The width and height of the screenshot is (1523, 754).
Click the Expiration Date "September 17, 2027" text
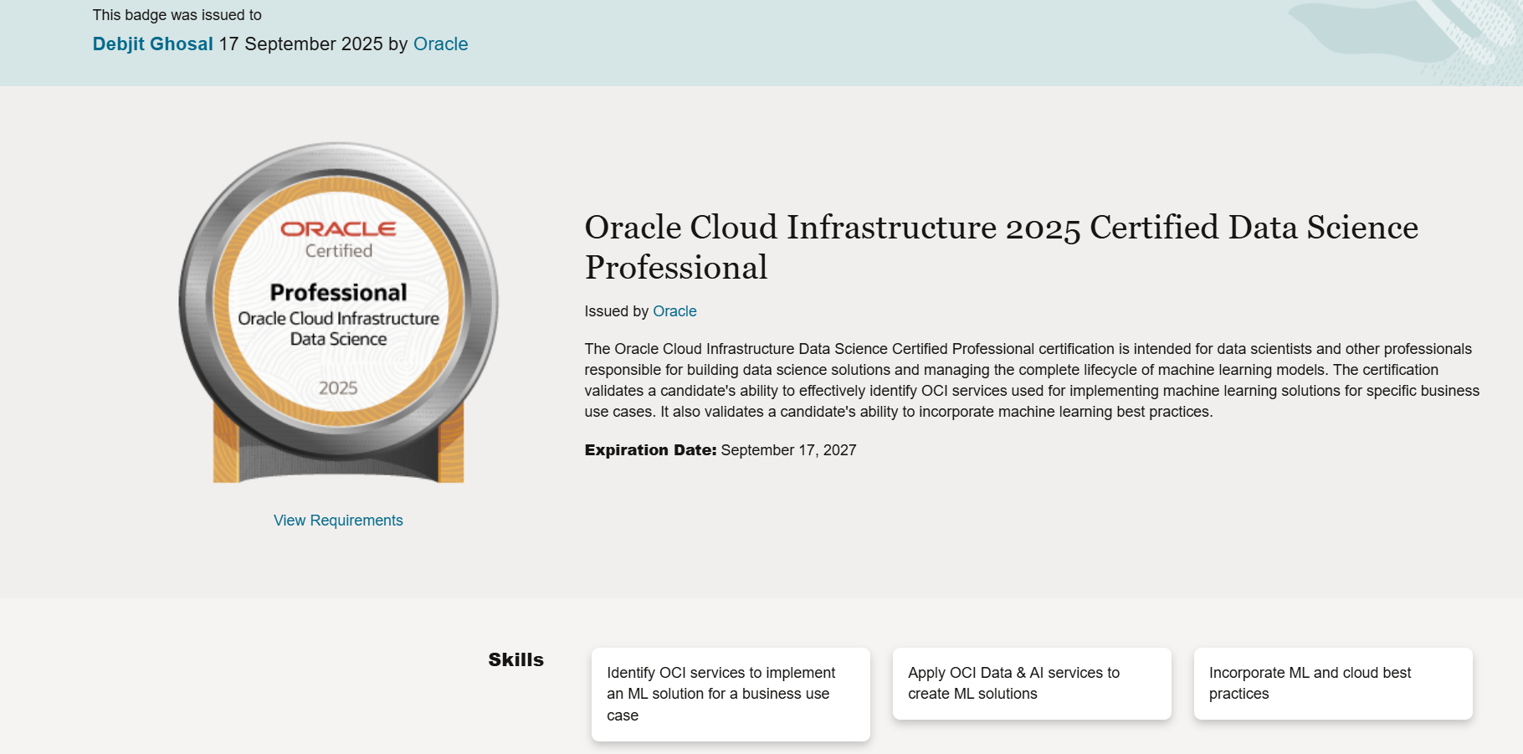click(788, 450)
